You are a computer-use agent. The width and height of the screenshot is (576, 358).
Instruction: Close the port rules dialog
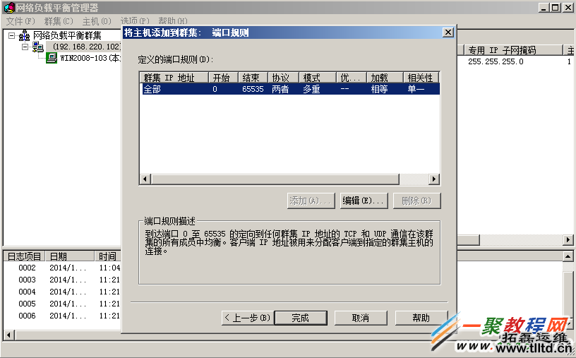448,32
